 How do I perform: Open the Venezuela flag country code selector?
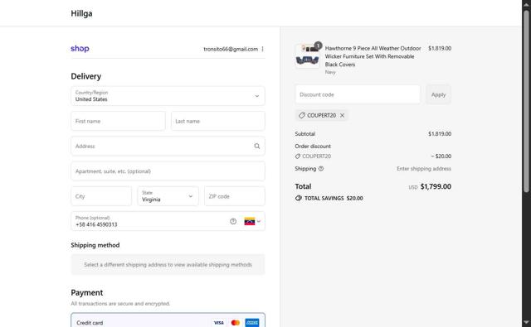coord(252,221)
